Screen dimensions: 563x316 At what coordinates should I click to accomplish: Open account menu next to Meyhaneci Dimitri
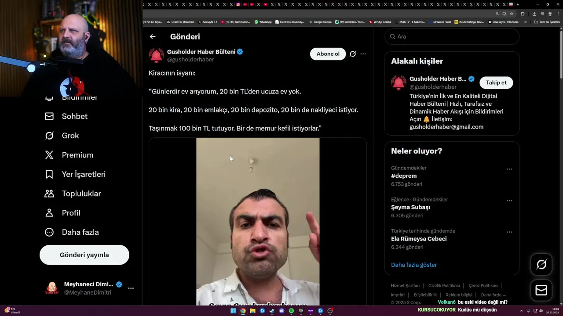131,288
